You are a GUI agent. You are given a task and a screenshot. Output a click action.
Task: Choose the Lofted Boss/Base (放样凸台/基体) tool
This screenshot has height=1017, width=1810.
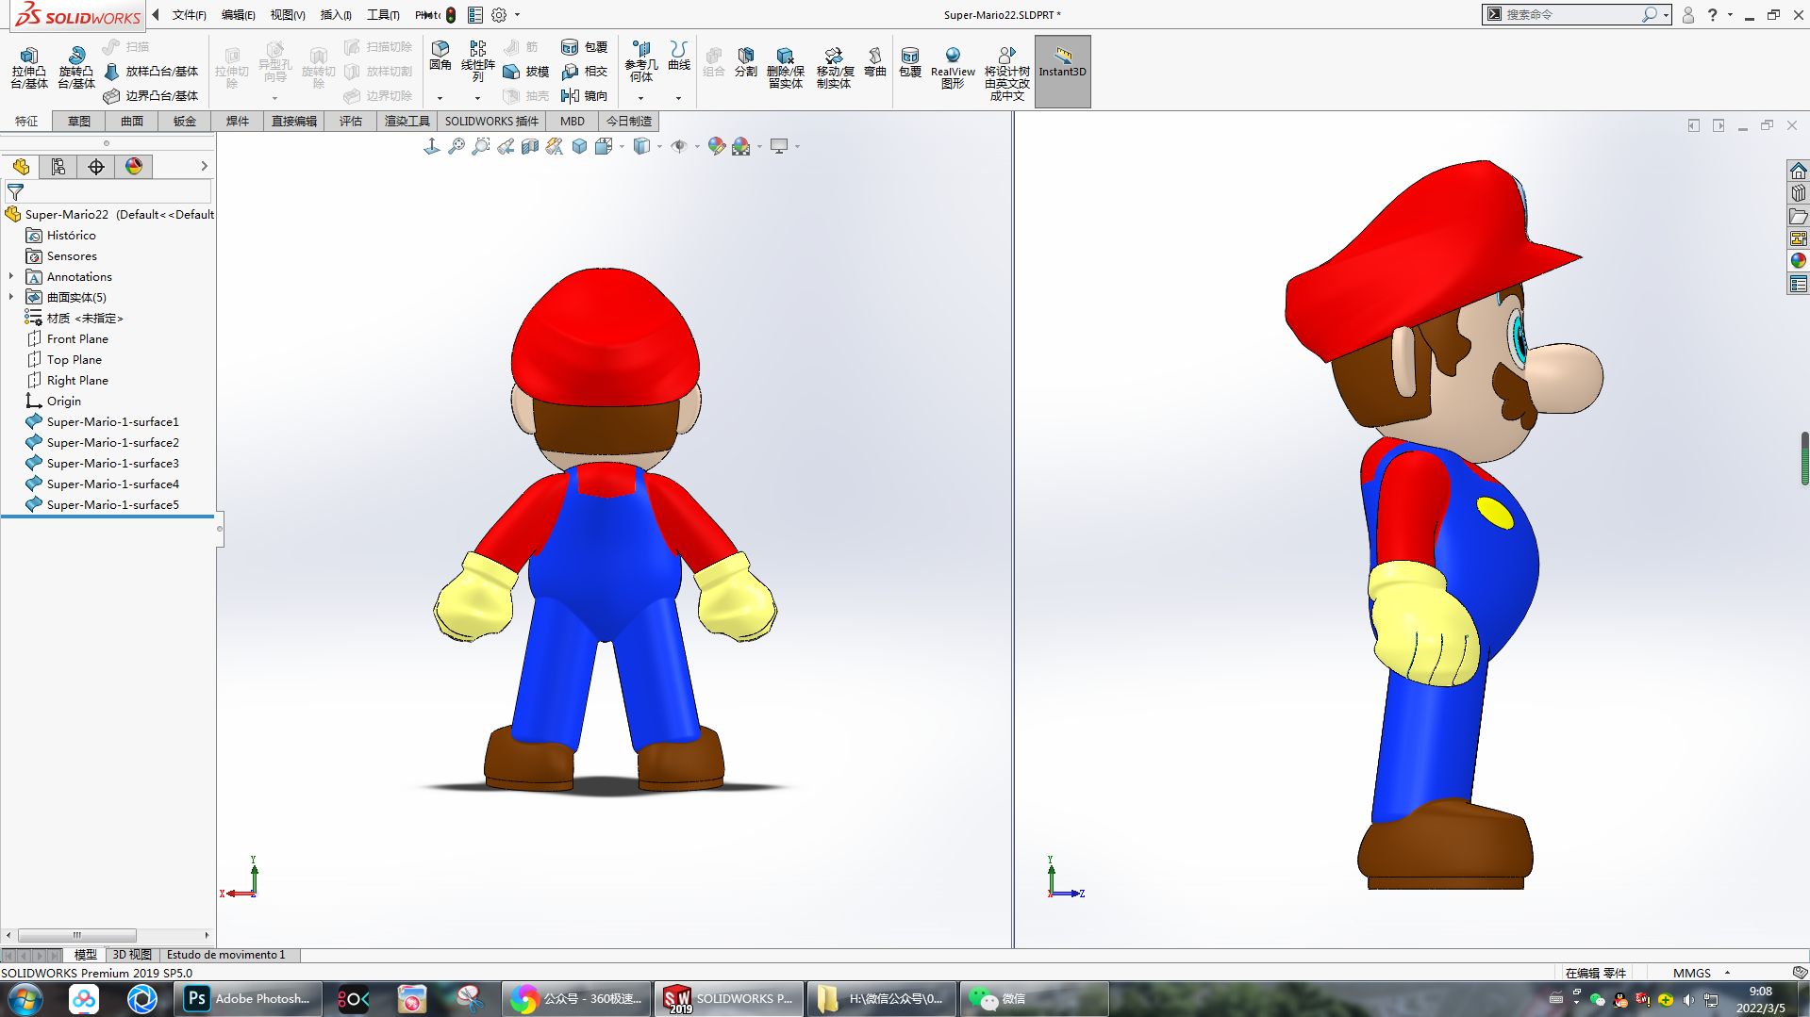coord(151,72)
